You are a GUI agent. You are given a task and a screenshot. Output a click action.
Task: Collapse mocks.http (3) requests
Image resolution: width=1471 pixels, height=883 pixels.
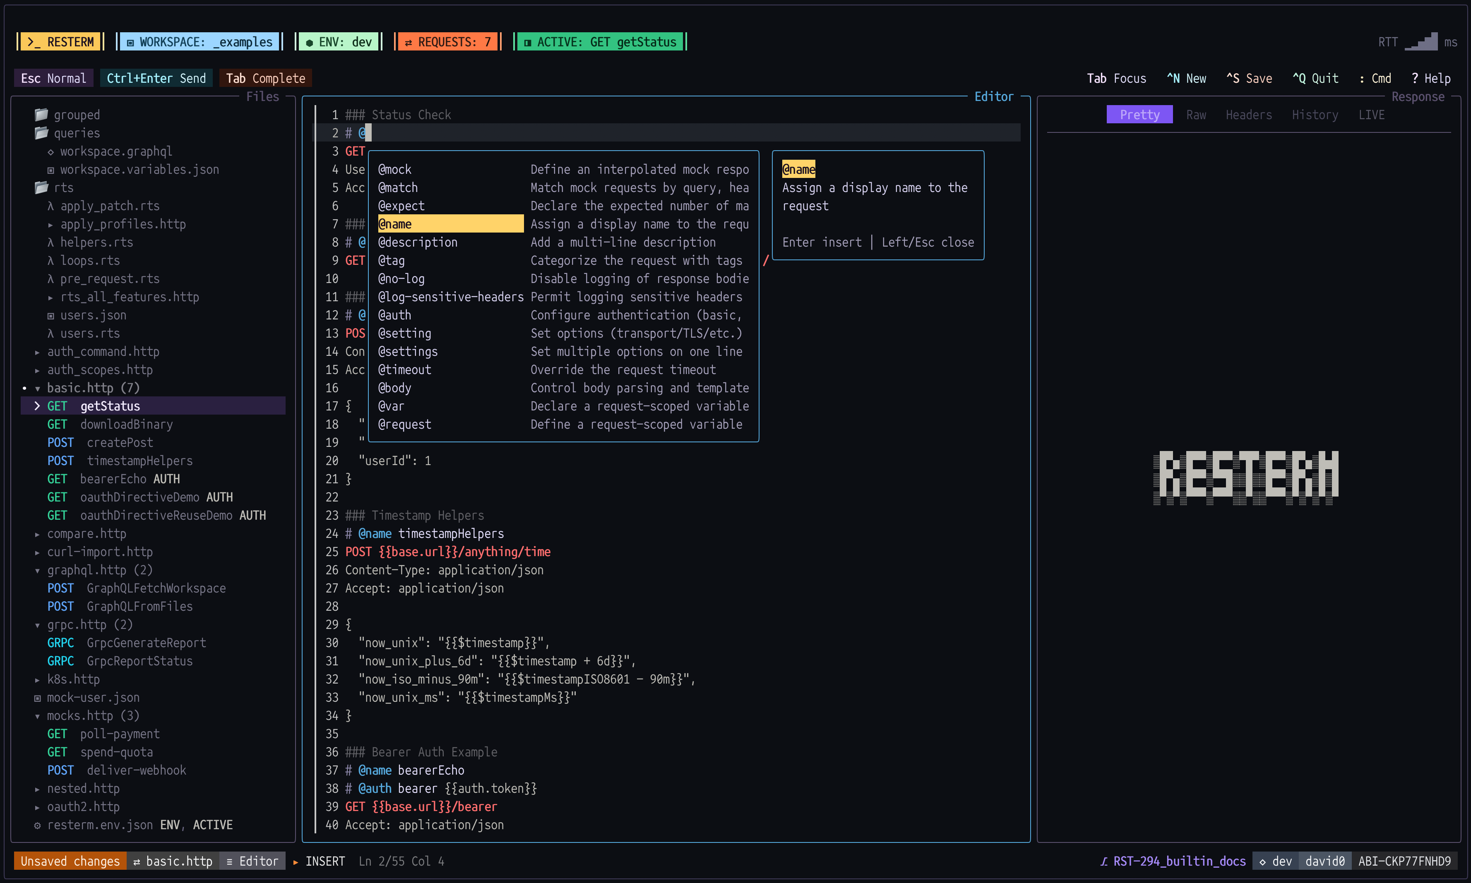coord(38,716)
